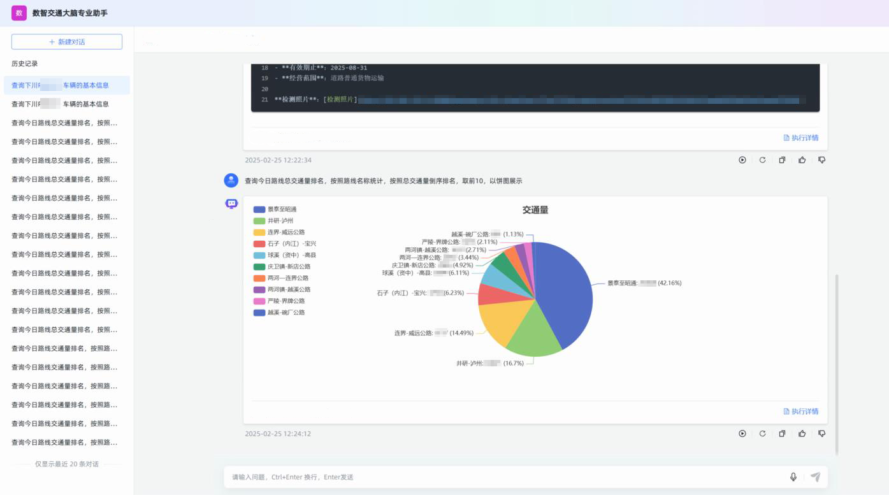Screen dimensions: 889x495
Task: Click the blue 景泰至昭通 pie slice
Action: (x=564, y=293)
